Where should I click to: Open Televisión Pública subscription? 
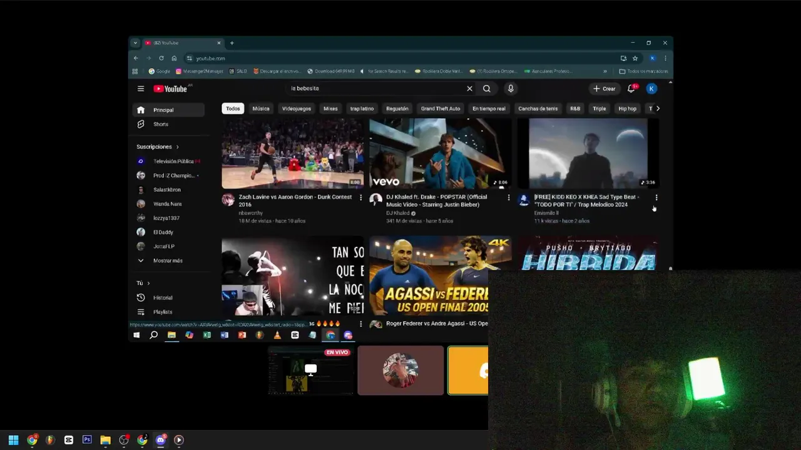pos(168,161)
